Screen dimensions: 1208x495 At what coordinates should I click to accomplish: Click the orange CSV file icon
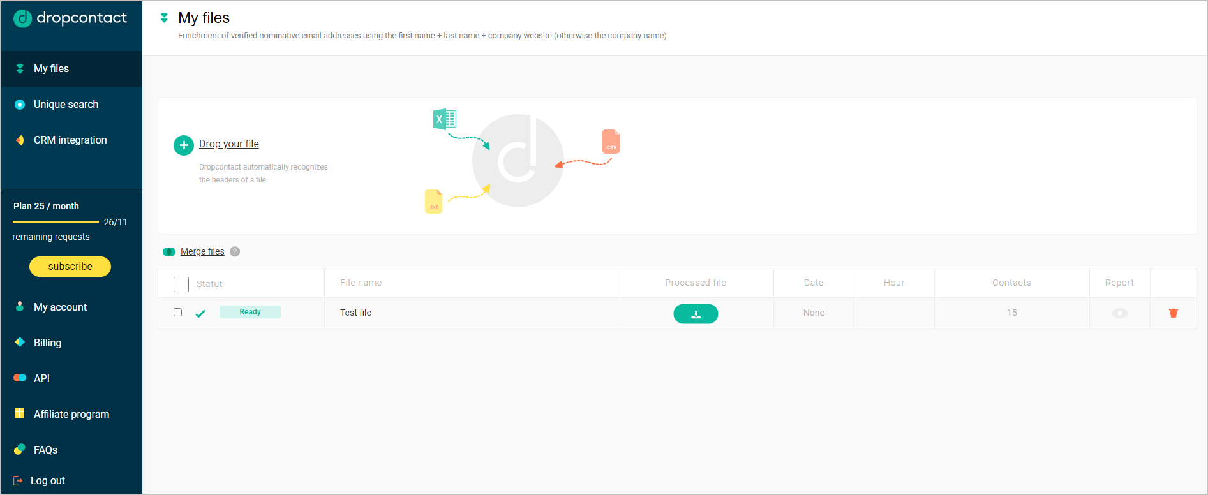pyautogui.click(x=611, y=142)
